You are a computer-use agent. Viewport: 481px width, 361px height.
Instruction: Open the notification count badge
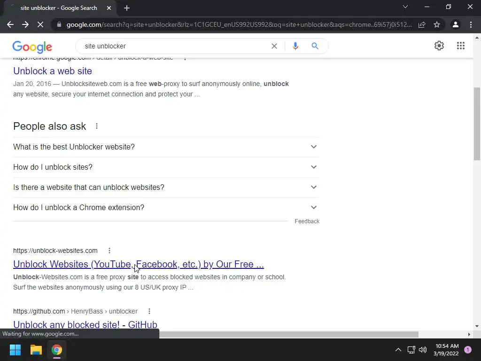click(x=468, y=350)
